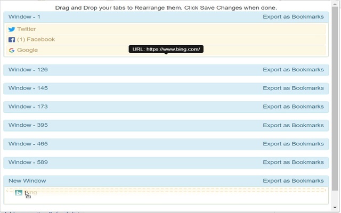
Task: Click the vertical scrollbar thumb
Action: tap(335, 99)
